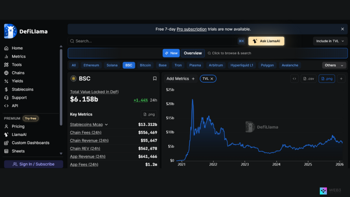Switch to the Overview tab
Screen dimensions: 350x197
click(192, 53)
